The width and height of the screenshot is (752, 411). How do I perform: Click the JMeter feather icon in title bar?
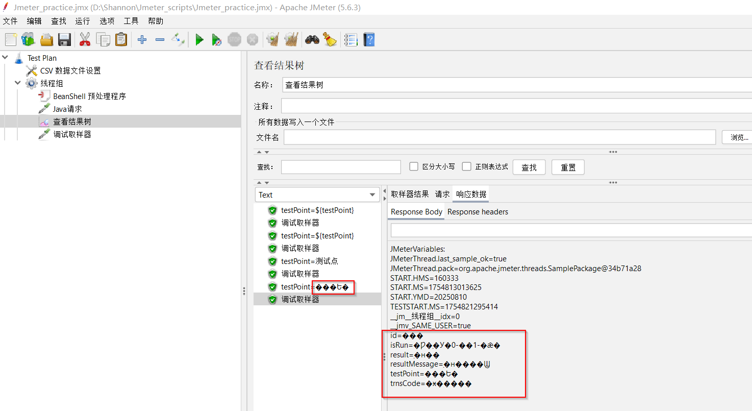[x=6, y=7]
